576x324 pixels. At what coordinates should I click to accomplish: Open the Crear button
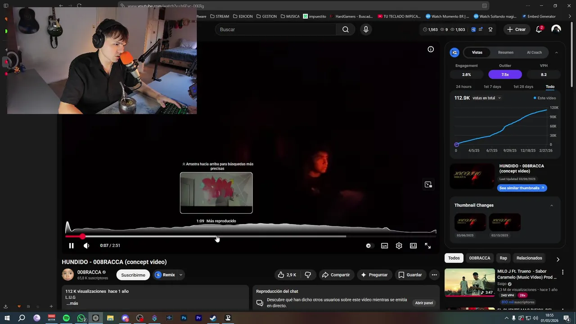point(516,29)
